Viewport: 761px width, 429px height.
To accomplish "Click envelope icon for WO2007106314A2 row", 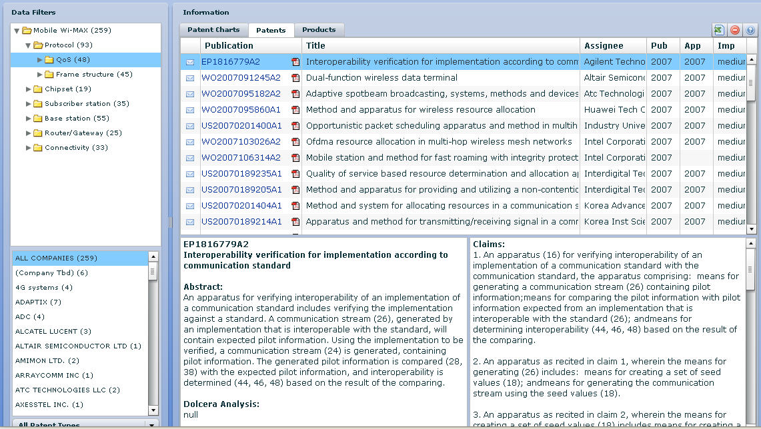I will coord(190,158).
